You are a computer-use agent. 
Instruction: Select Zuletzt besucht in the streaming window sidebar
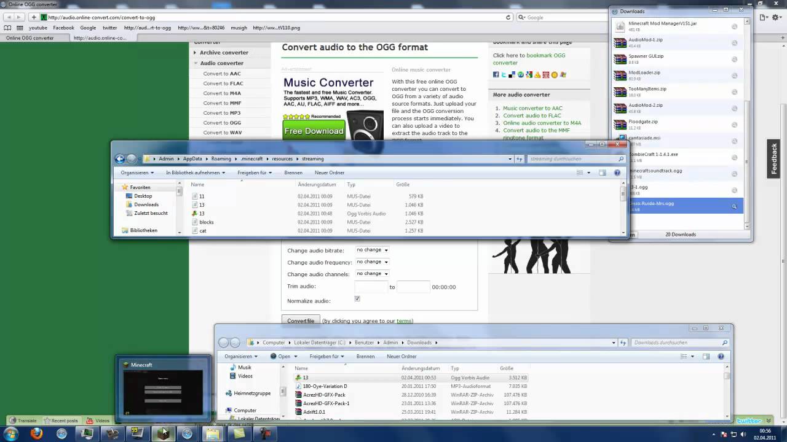[151, 213]
